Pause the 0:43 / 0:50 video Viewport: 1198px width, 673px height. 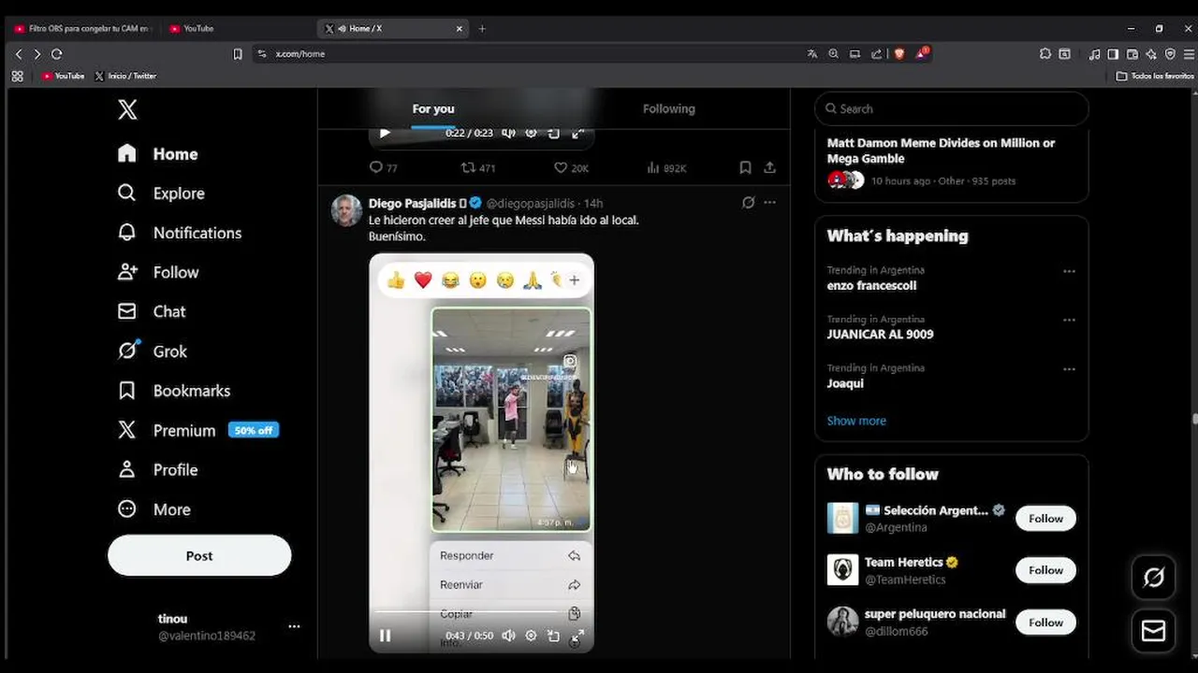pos(385,636)
